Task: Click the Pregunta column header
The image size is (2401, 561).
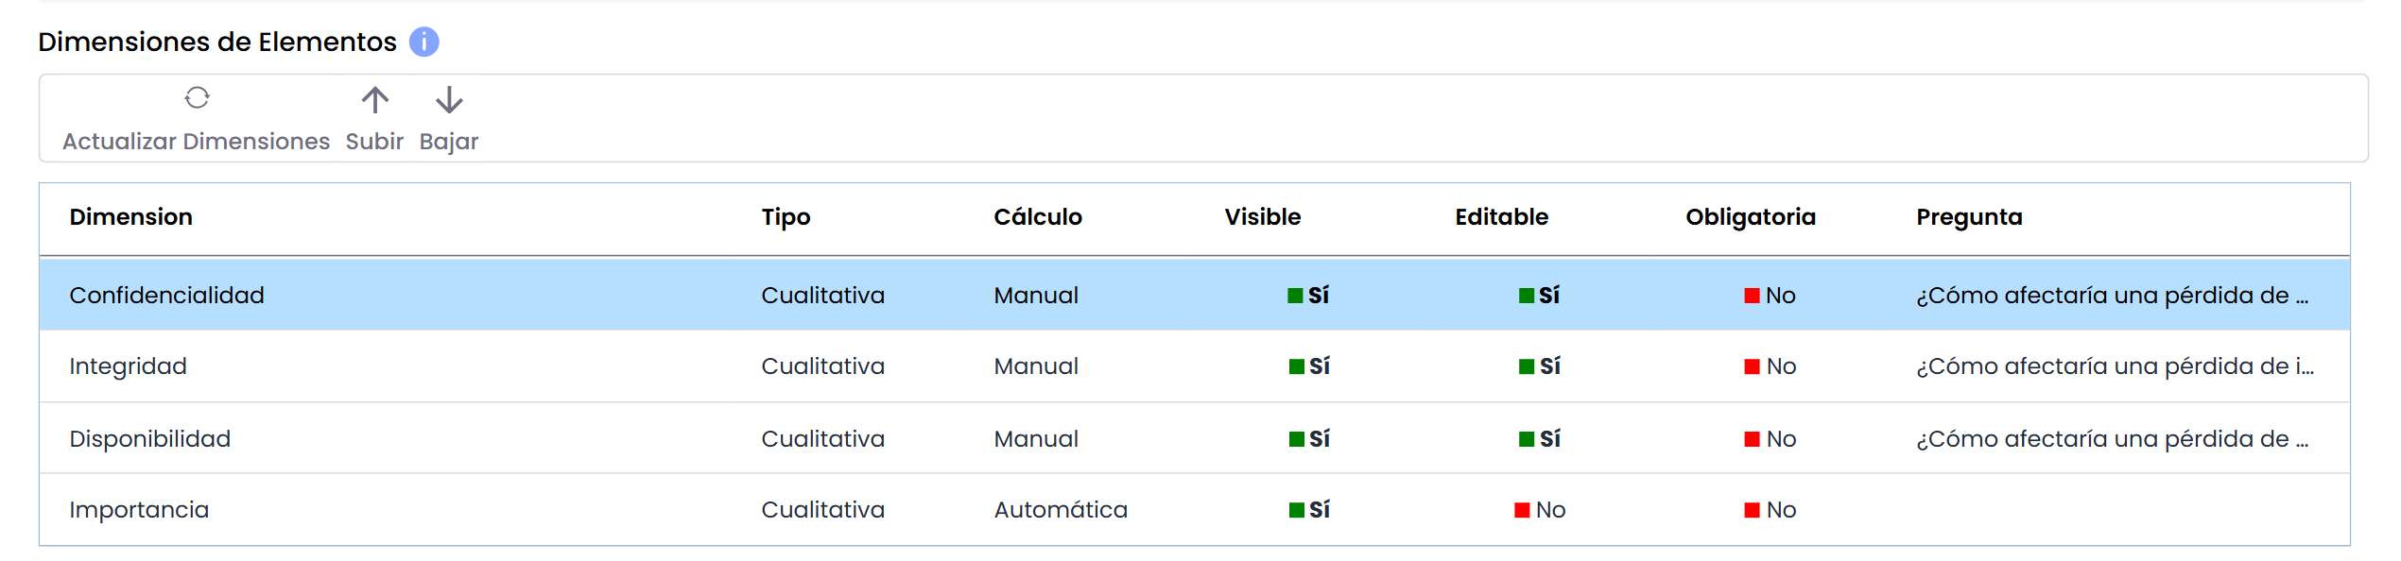Action: (x=1969, y=217)
